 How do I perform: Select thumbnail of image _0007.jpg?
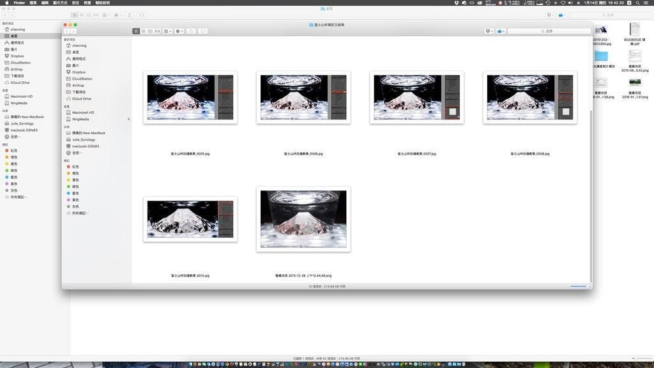(416, 98)
